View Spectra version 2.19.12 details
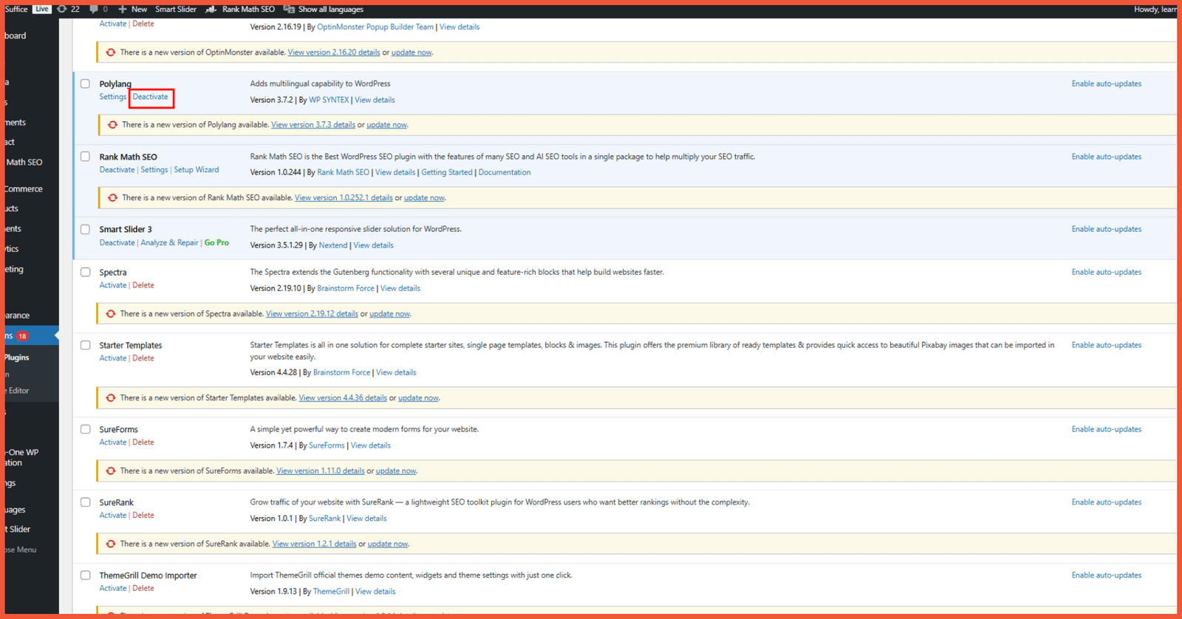The width and height of the screenshot is (1182, 619). coord(312,314)
